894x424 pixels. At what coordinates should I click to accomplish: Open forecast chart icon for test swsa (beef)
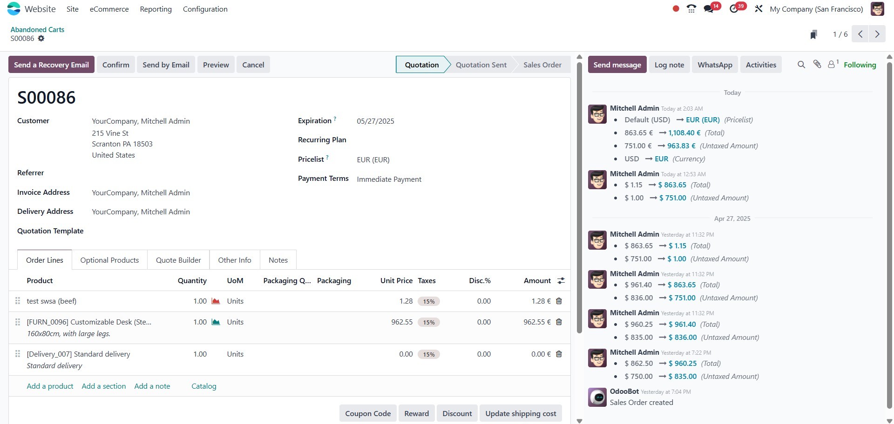click(216, 301)
